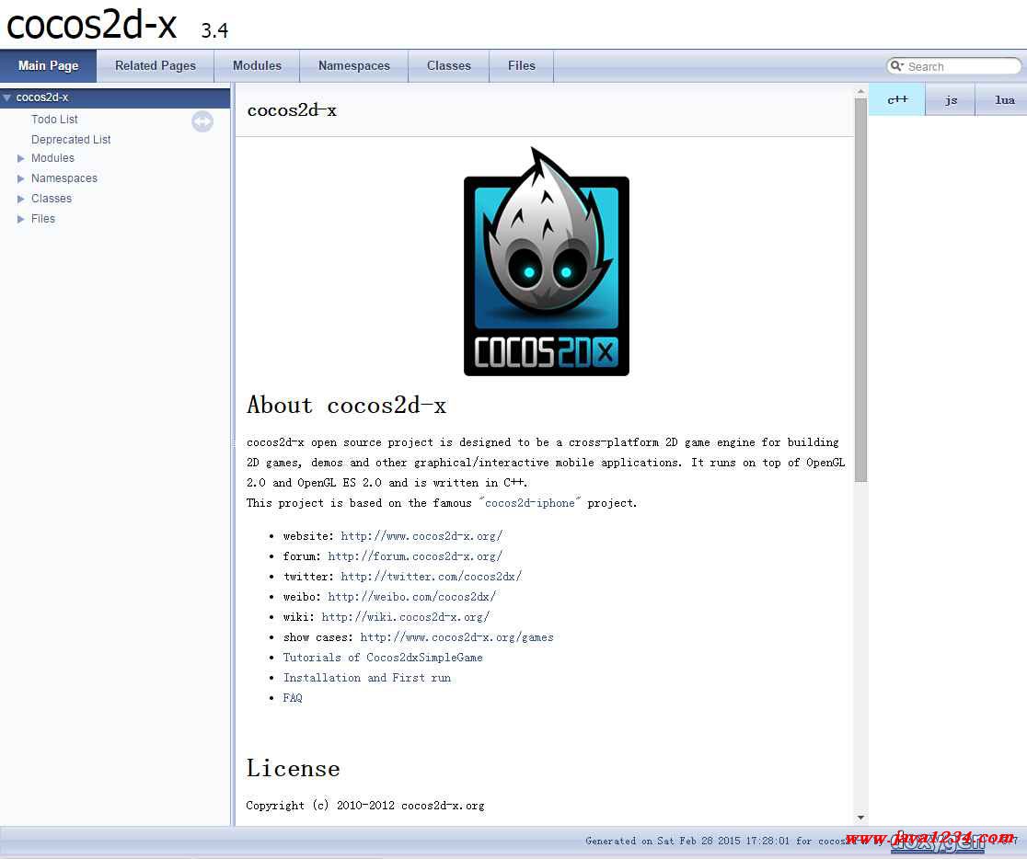
Task: Open Namespaces item in sidebar tree
Action: click(x=64, y=178)
